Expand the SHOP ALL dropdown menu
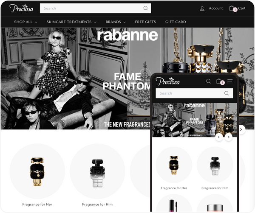255x213 pixels. pyautogui.click(x=25, y=22)
